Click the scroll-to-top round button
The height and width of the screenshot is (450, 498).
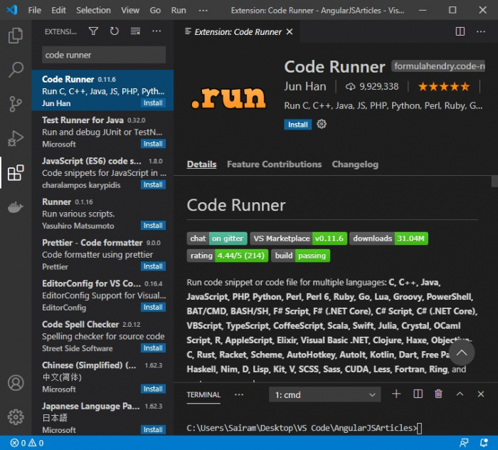[x=461, y=352]
